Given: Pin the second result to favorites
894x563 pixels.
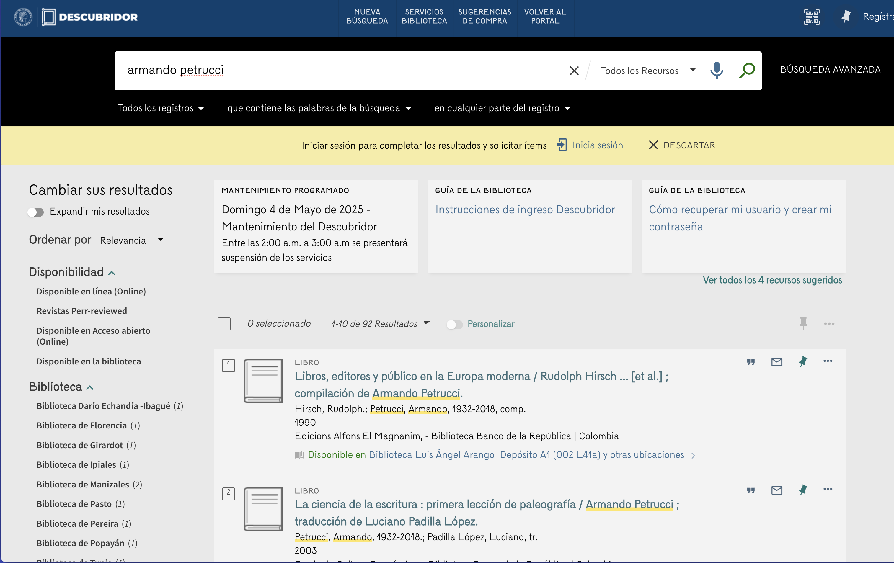Looking at the screenshot, I should [803, 490].
